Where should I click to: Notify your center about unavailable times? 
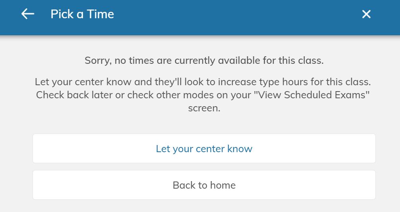204,149
